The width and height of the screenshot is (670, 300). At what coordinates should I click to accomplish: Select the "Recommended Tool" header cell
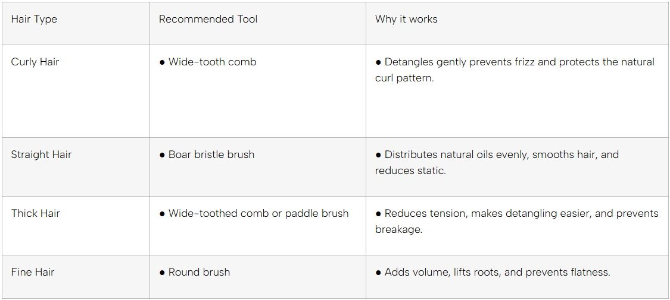tap(208, 19)
